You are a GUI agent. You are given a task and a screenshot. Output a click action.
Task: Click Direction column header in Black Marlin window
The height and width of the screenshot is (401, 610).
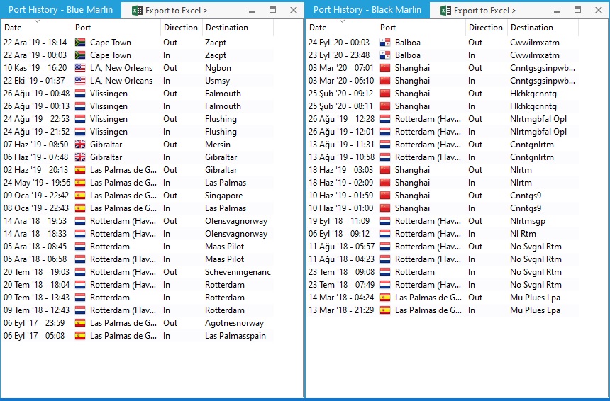coord(486,28)
